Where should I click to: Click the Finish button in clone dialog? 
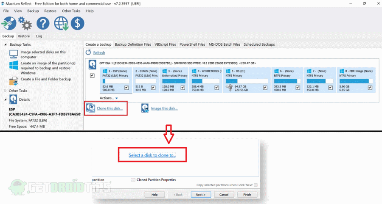(247, 195)
